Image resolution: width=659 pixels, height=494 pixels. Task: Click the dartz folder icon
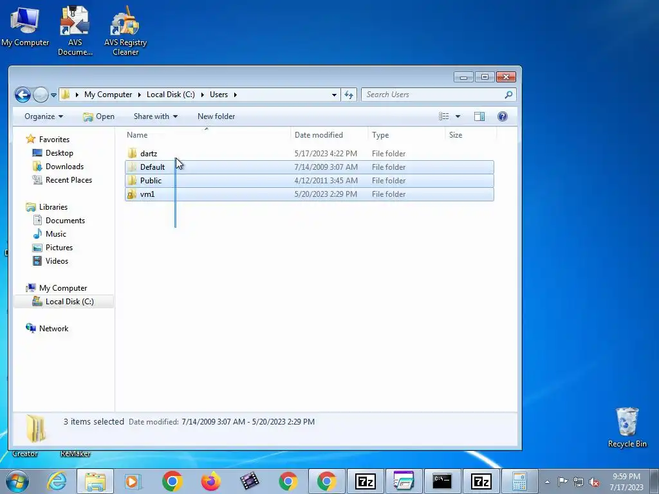[x=132, y=153]
